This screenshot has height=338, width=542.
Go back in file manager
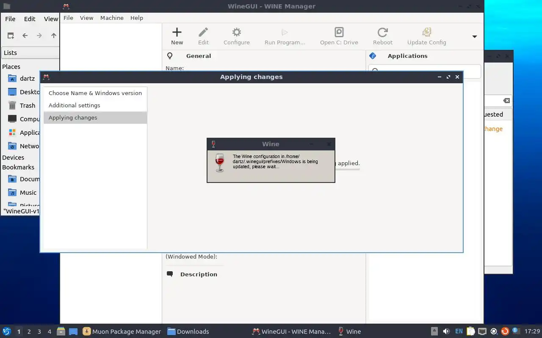(x=25, y=35)
